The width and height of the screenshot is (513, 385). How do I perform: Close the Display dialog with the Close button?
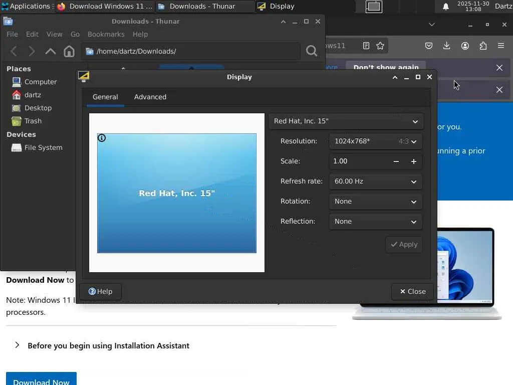pos(413,291)
